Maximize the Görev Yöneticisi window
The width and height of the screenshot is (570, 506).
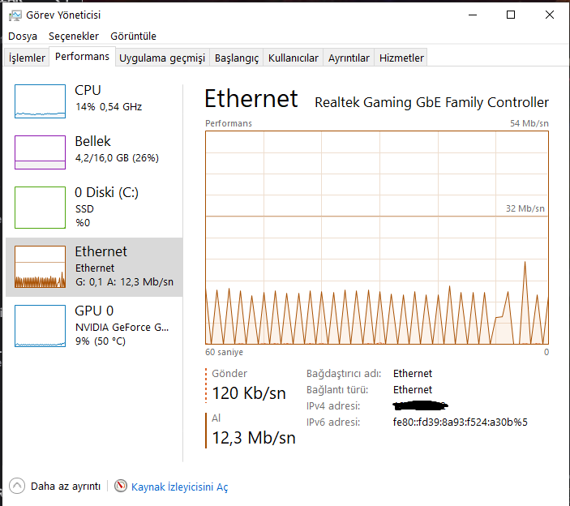tap(511, 15)
